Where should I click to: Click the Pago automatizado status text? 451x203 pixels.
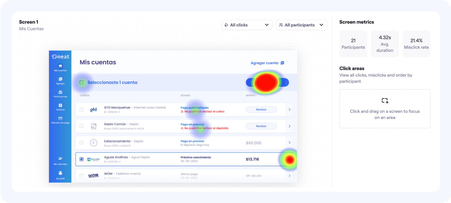(x=195, y=108)
